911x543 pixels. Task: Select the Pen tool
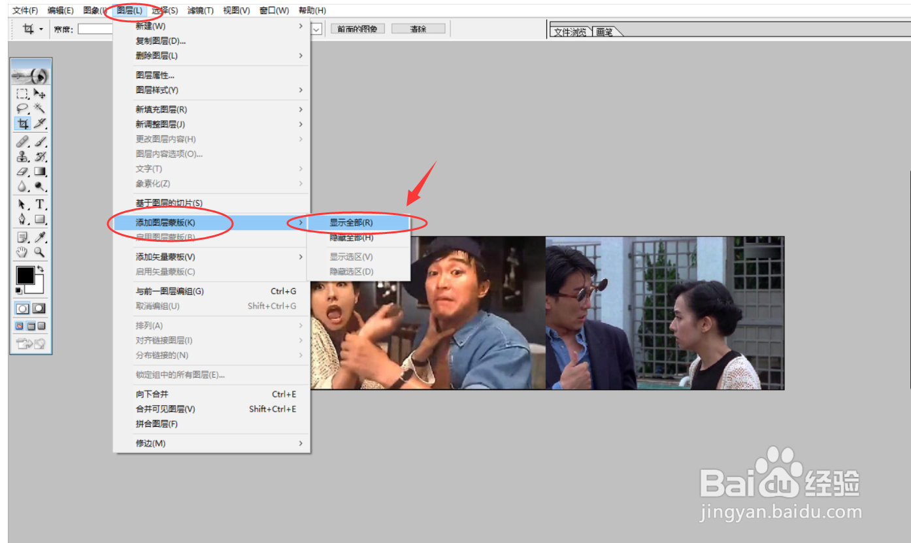coord(23,219)
